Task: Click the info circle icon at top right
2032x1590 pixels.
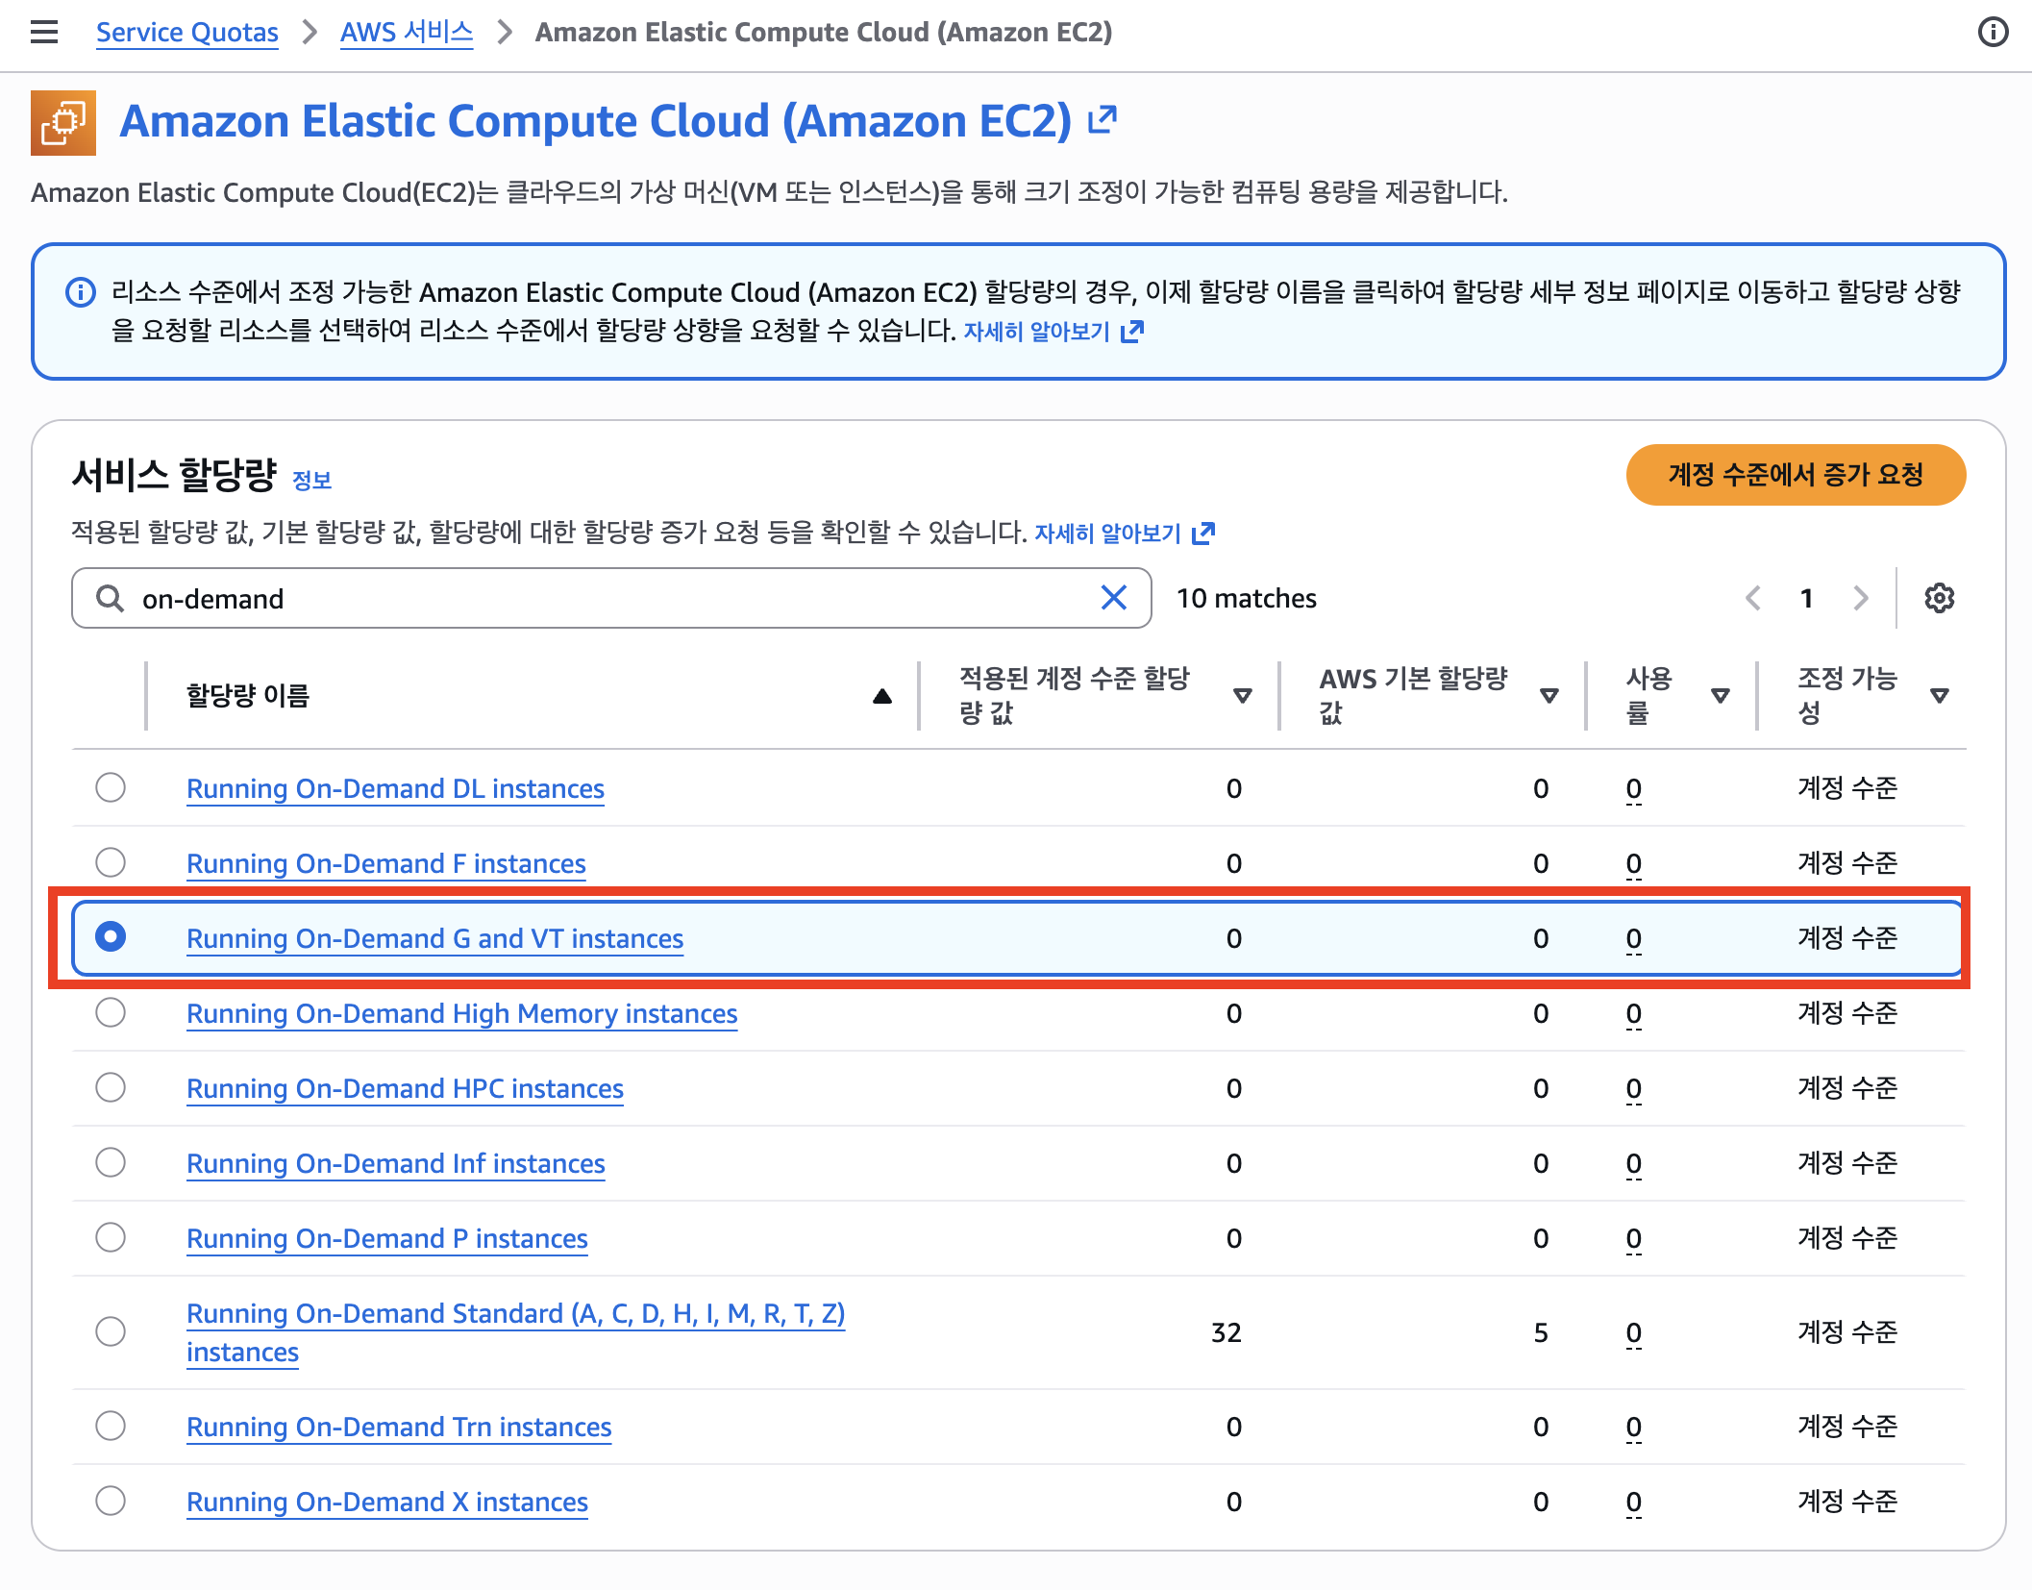Action: click(1993, 33)
